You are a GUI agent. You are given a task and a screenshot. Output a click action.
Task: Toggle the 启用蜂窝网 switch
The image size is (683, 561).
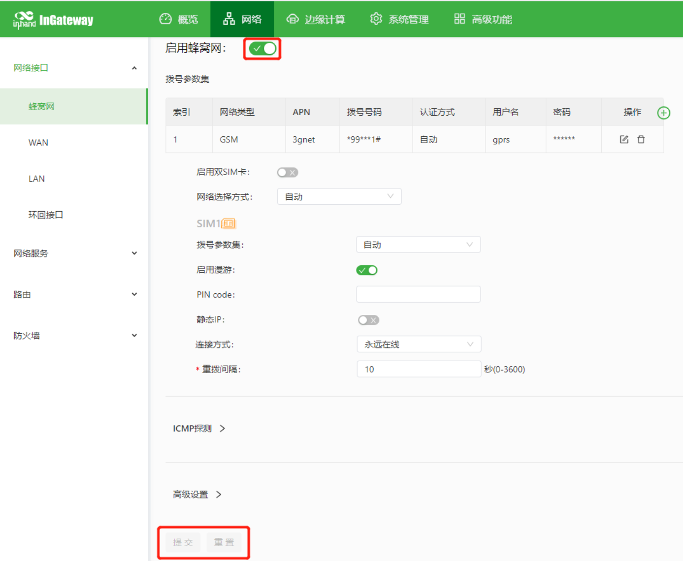(x=262, y=49)
